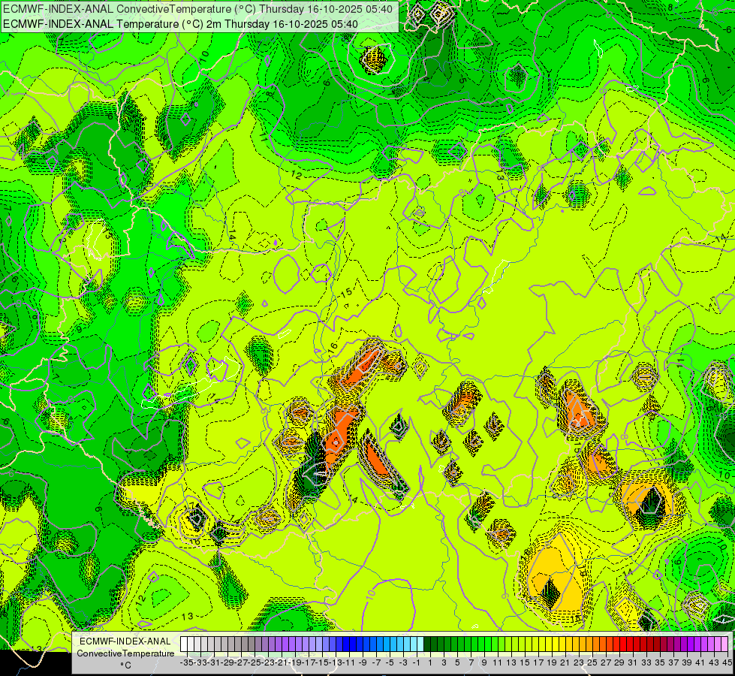This screenshot has height=676, width=735.
Task: Click the 45 value label on legend scale
Action: point(726,662)
